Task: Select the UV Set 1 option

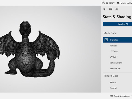Action: click(114, 57)
